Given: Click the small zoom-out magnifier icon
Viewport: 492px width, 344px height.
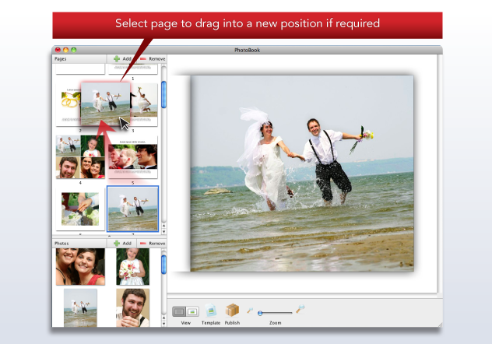Looking at the screenshot, I should 251,311.
